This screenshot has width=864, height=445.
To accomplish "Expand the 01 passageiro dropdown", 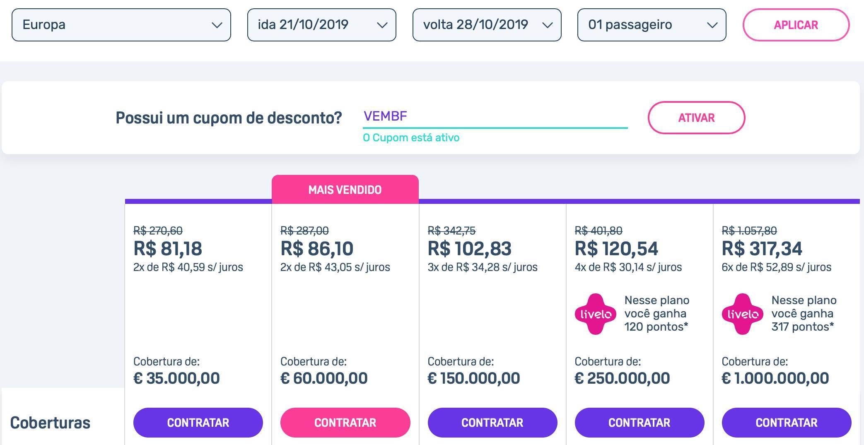I will click(652, 25).
